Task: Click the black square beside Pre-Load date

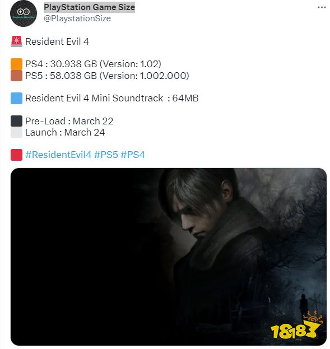Action: coord(16,121)
